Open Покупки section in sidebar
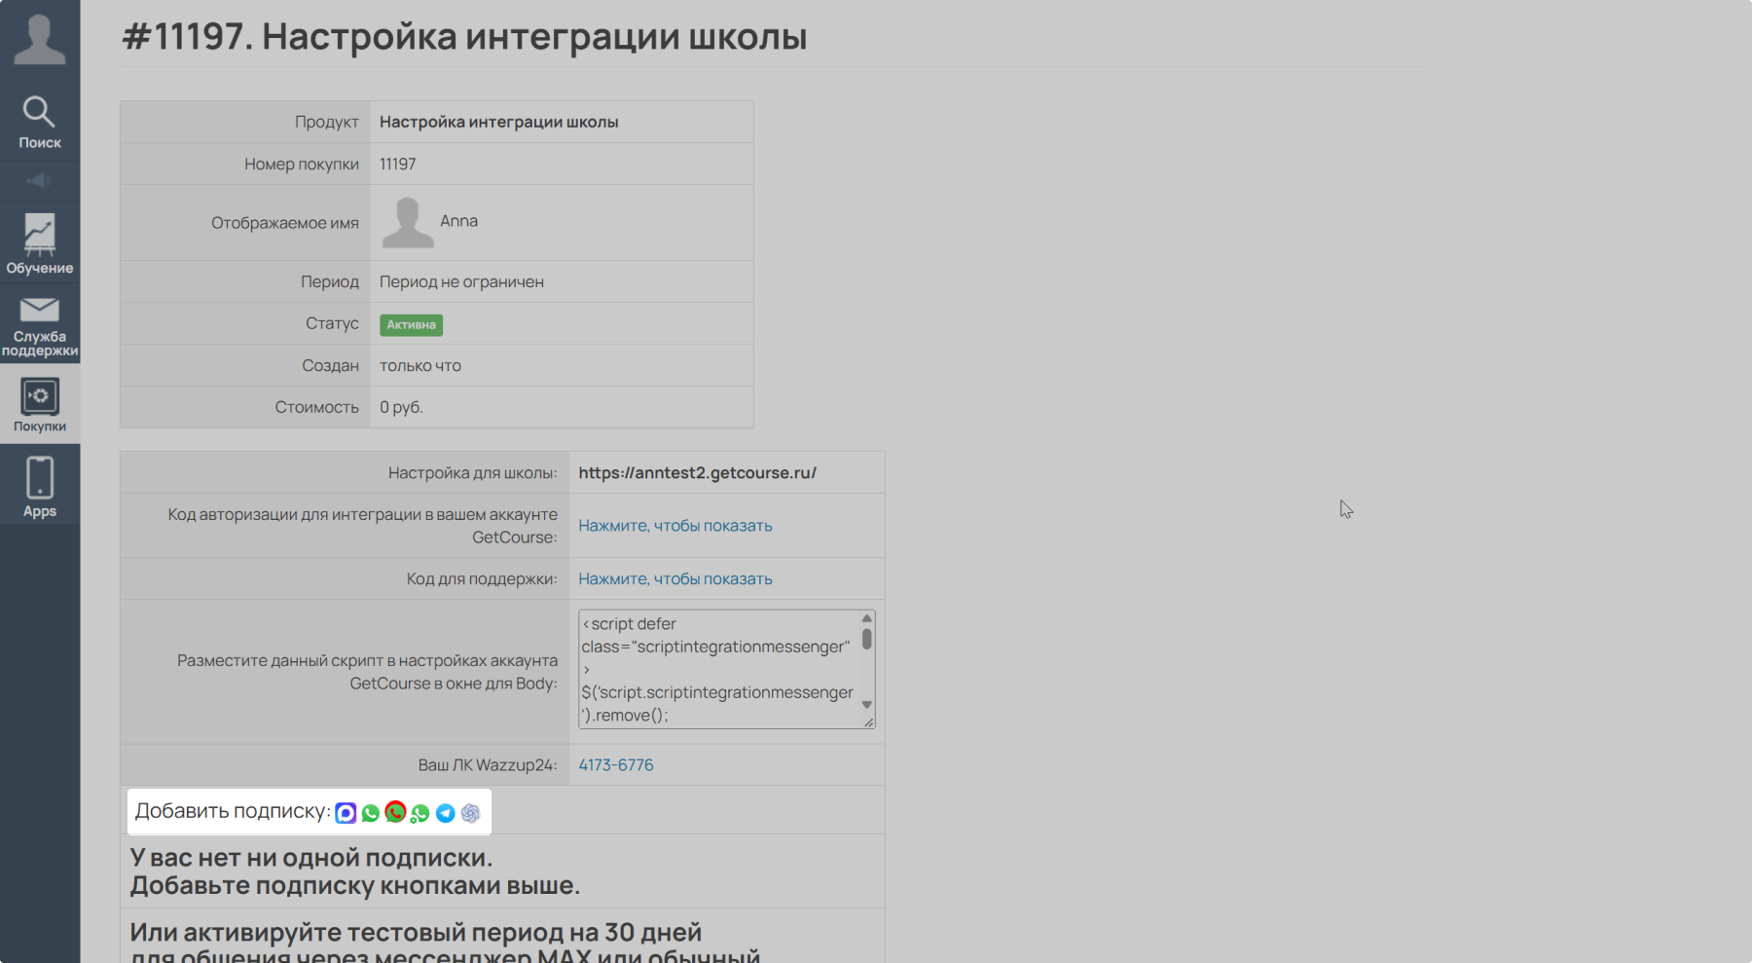The image size is (1752, 963). (40, 404)
